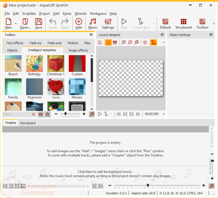Click the Add plus circle icon
Screen dimensions: 218x198
(78, 23)
